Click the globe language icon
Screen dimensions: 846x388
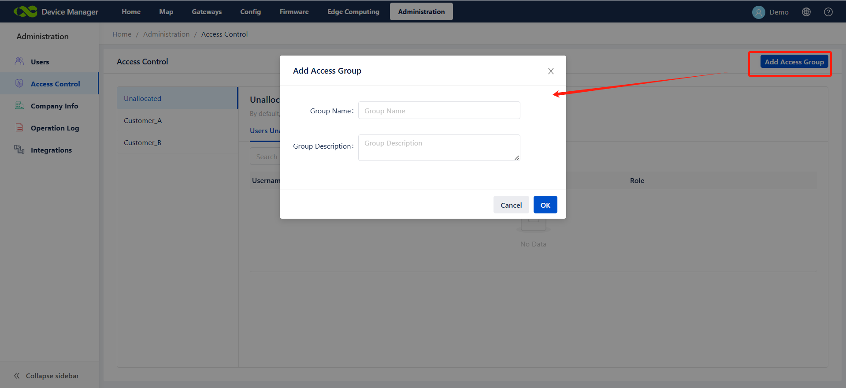pos(806,12)
